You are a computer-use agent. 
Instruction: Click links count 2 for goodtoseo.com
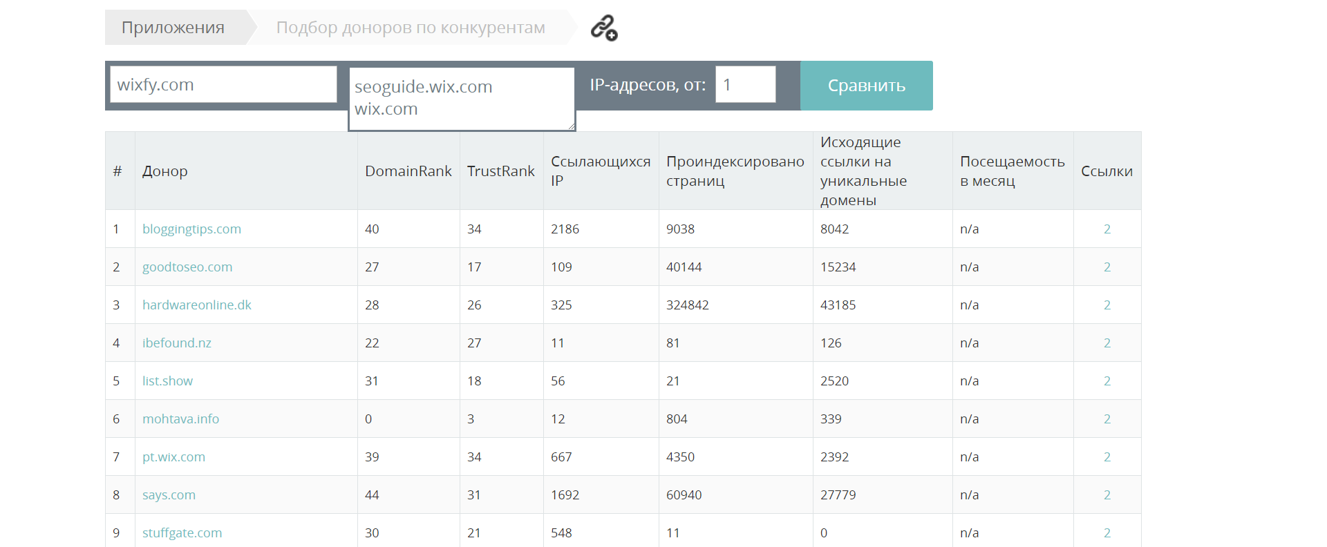tap(1107, 267)
